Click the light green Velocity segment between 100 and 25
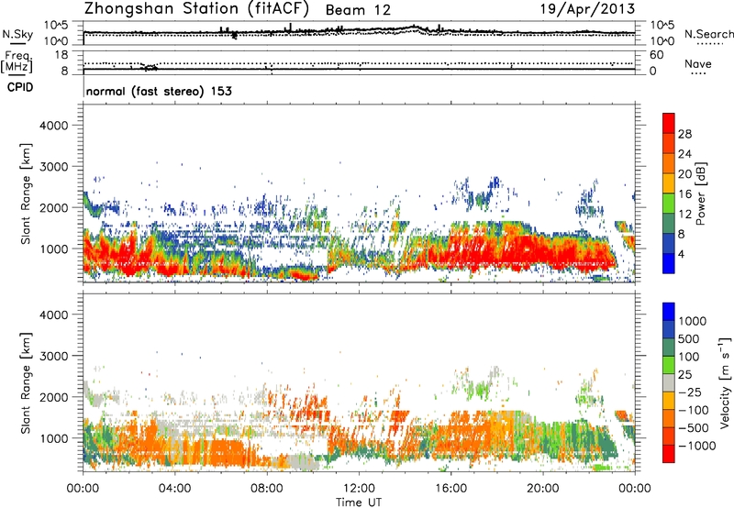 [669, 365]
